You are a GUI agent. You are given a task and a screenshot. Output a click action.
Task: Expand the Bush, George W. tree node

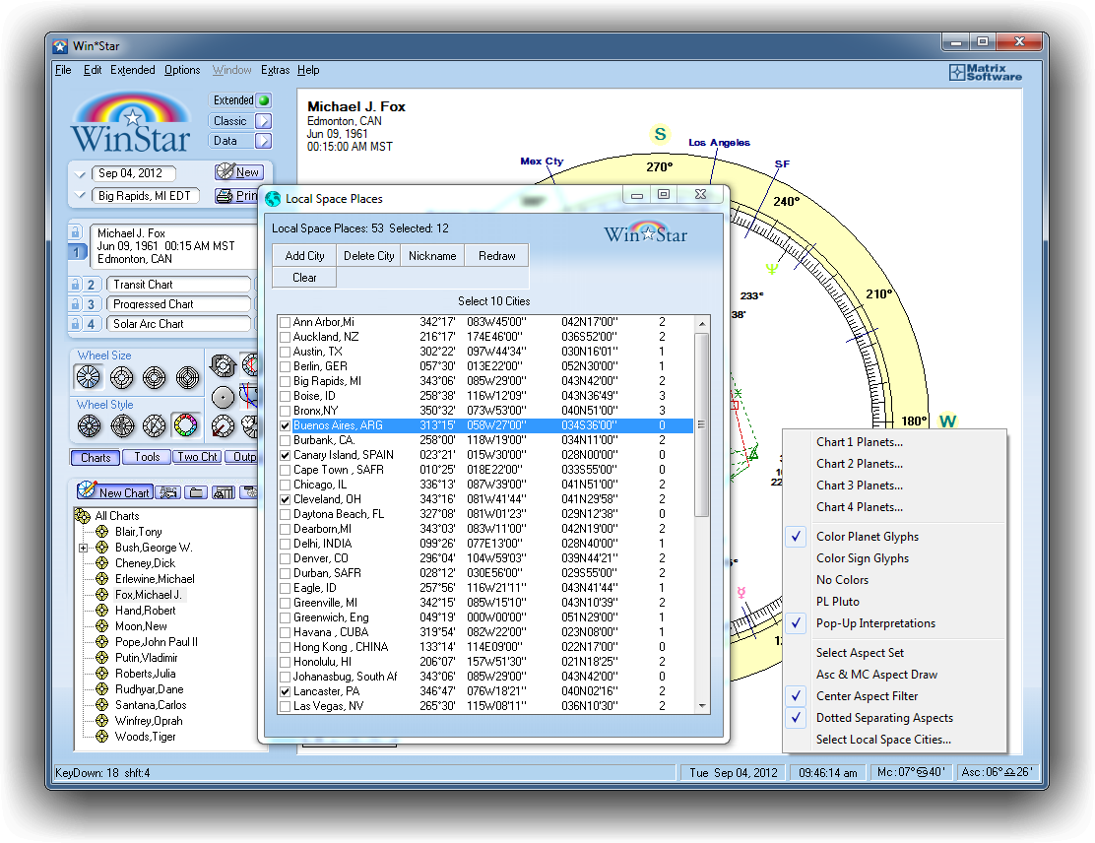click(x=84, y=548)
